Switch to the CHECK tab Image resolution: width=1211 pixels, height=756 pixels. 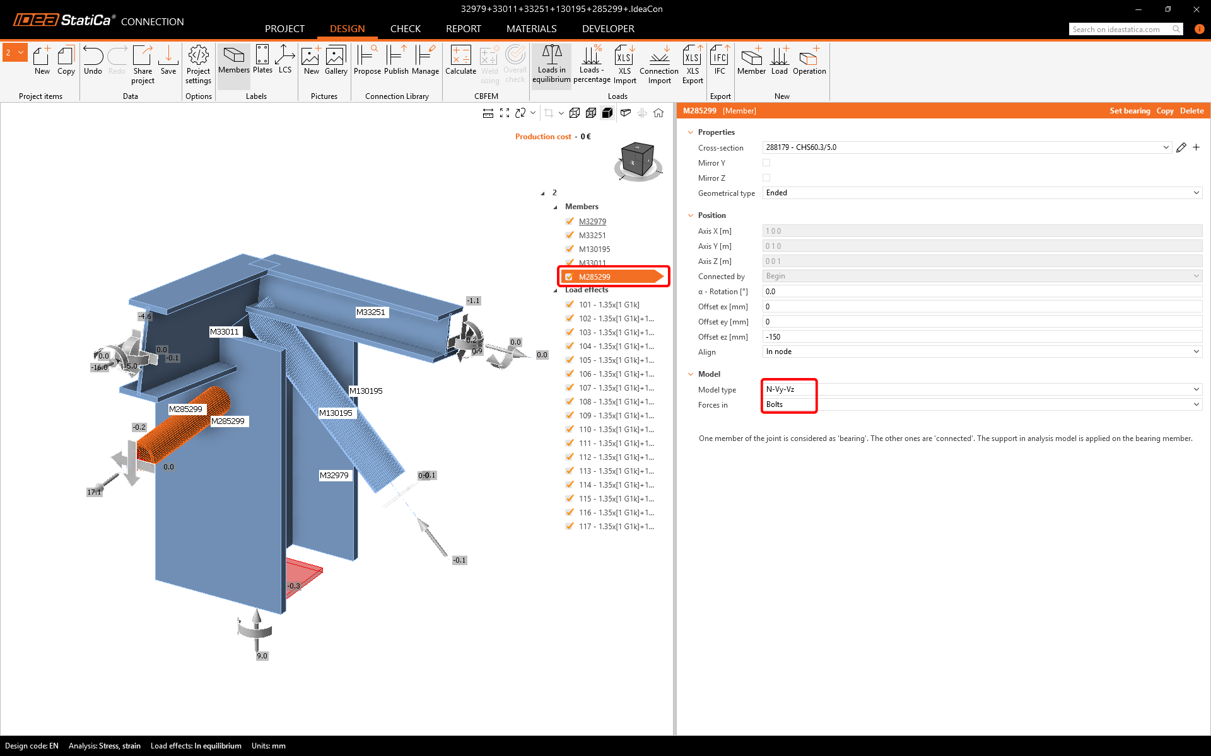point(405,29)
